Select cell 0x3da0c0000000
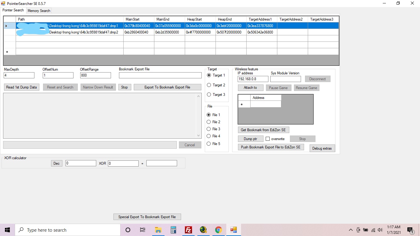Image resolution: width=420 pixels, height=236 pixels. pyautogui.click(x=200, y=26)
